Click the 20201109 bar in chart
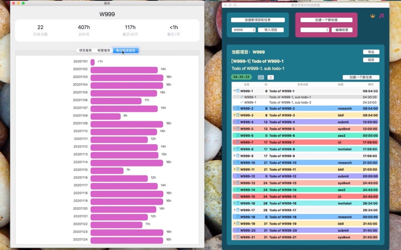The height and width of the screenshot is (250, 401). 127,123
